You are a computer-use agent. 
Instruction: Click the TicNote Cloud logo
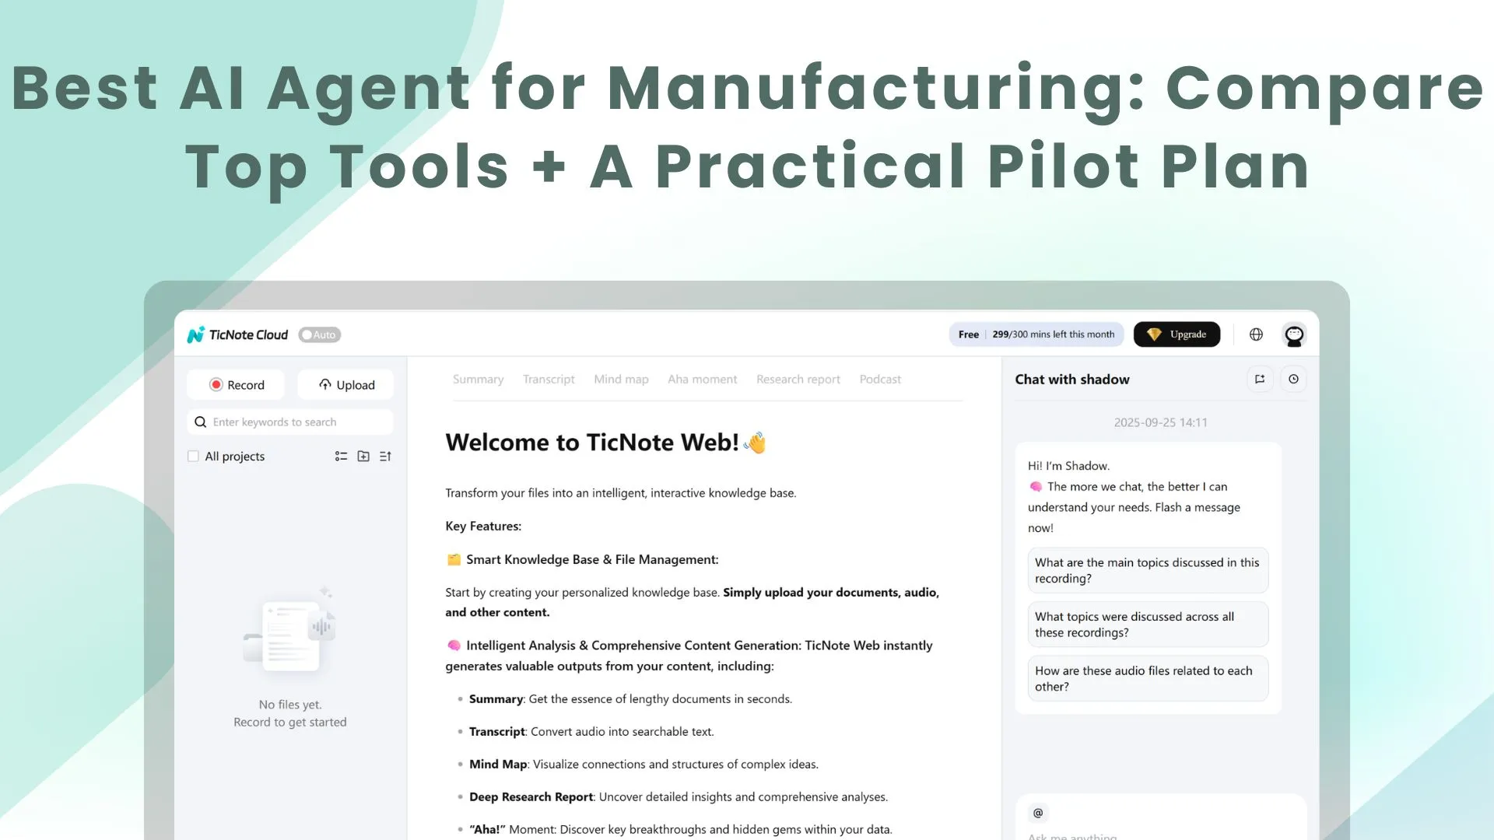pyautogui.click(x=237, y=334)
